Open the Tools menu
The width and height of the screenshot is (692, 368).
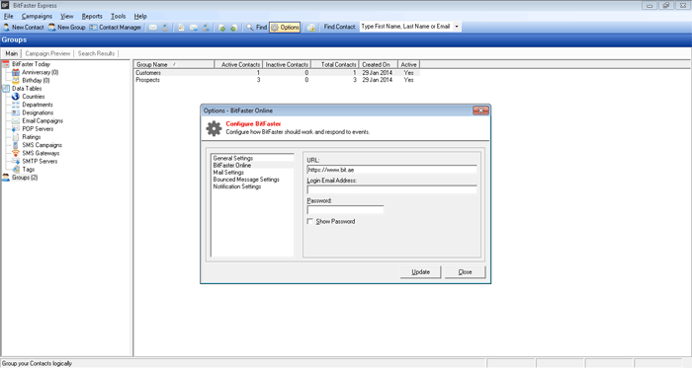pyautogui.click(x=118, y=17)
